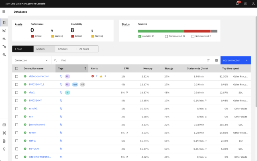Image resolution: width=257 pixels, height=161 pixels.
Task: Open the settings gear in header
Action: click(245, 4)
